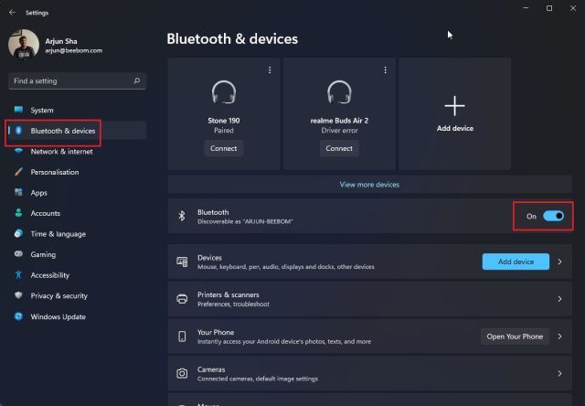Screen dimensions: 585x406
Task: Click the plus icon to add a device
Action: (x=454, y=107)
